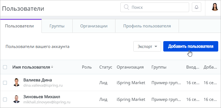The width and height of the screenshot is (221, 108).
Task: Click the Группы column header
Action: point(159,67)
